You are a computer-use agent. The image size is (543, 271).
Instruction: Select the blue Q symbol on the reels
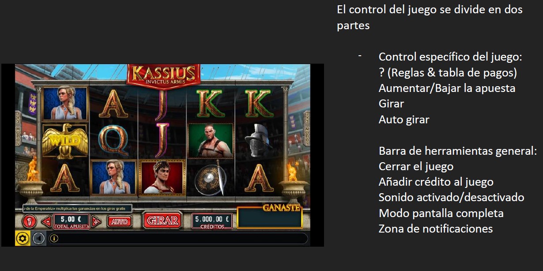coord(113,140)
